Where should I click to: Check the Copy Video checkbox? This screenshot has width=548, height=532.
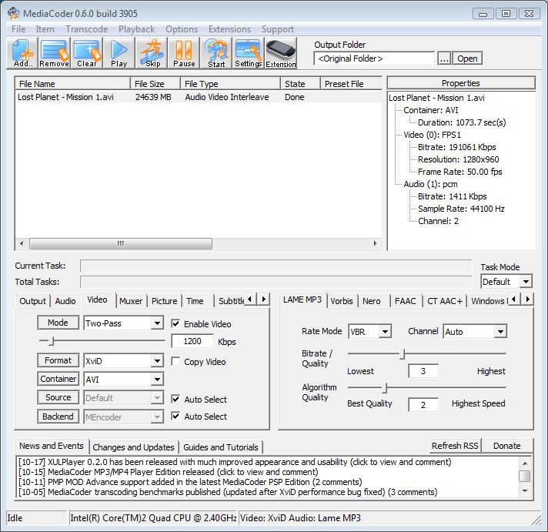pos(175,361)
